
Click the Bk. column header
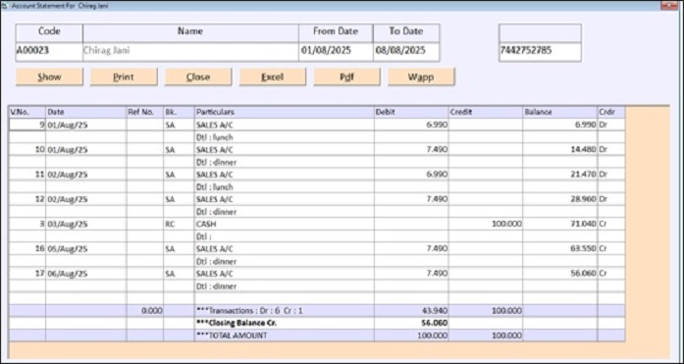[x=179, y=112]
